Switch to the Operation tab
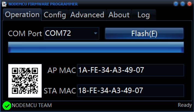The height and width of the screenshot is (112, 194). pos(22,15)
